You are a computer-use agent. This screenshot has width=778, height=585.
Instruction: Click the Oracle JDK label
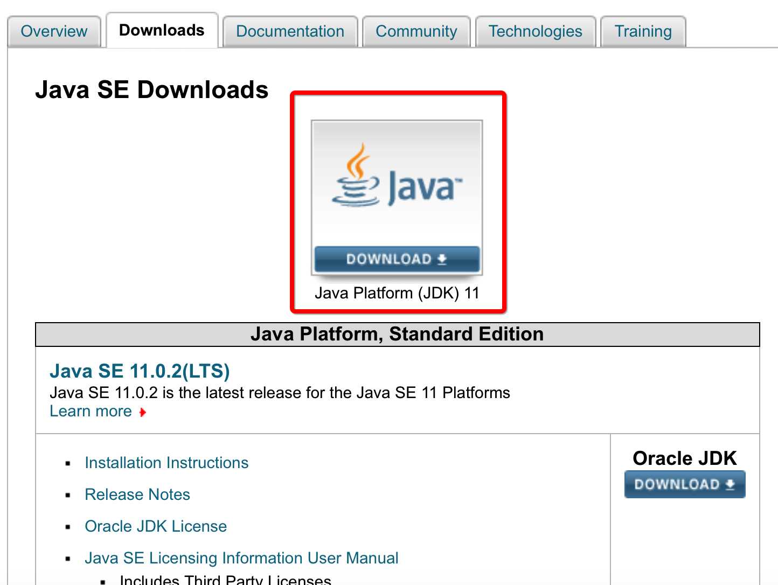685,458
